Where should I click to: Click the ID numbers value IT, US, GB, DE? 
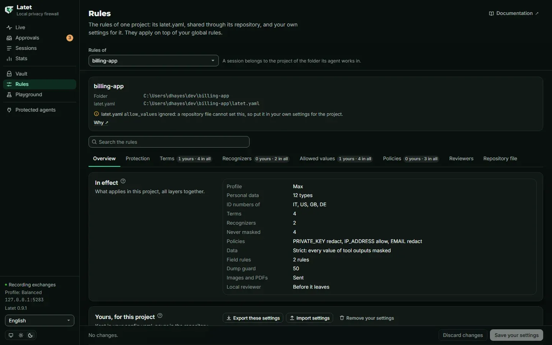tap(310, 205)
